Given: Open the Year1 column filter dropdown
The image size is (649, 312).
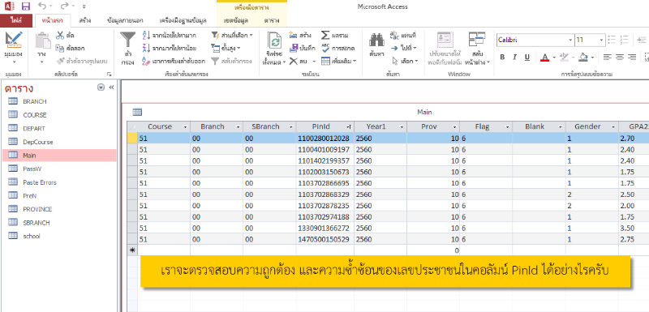Looking at the screenshot, I should [x=402, y=127].
